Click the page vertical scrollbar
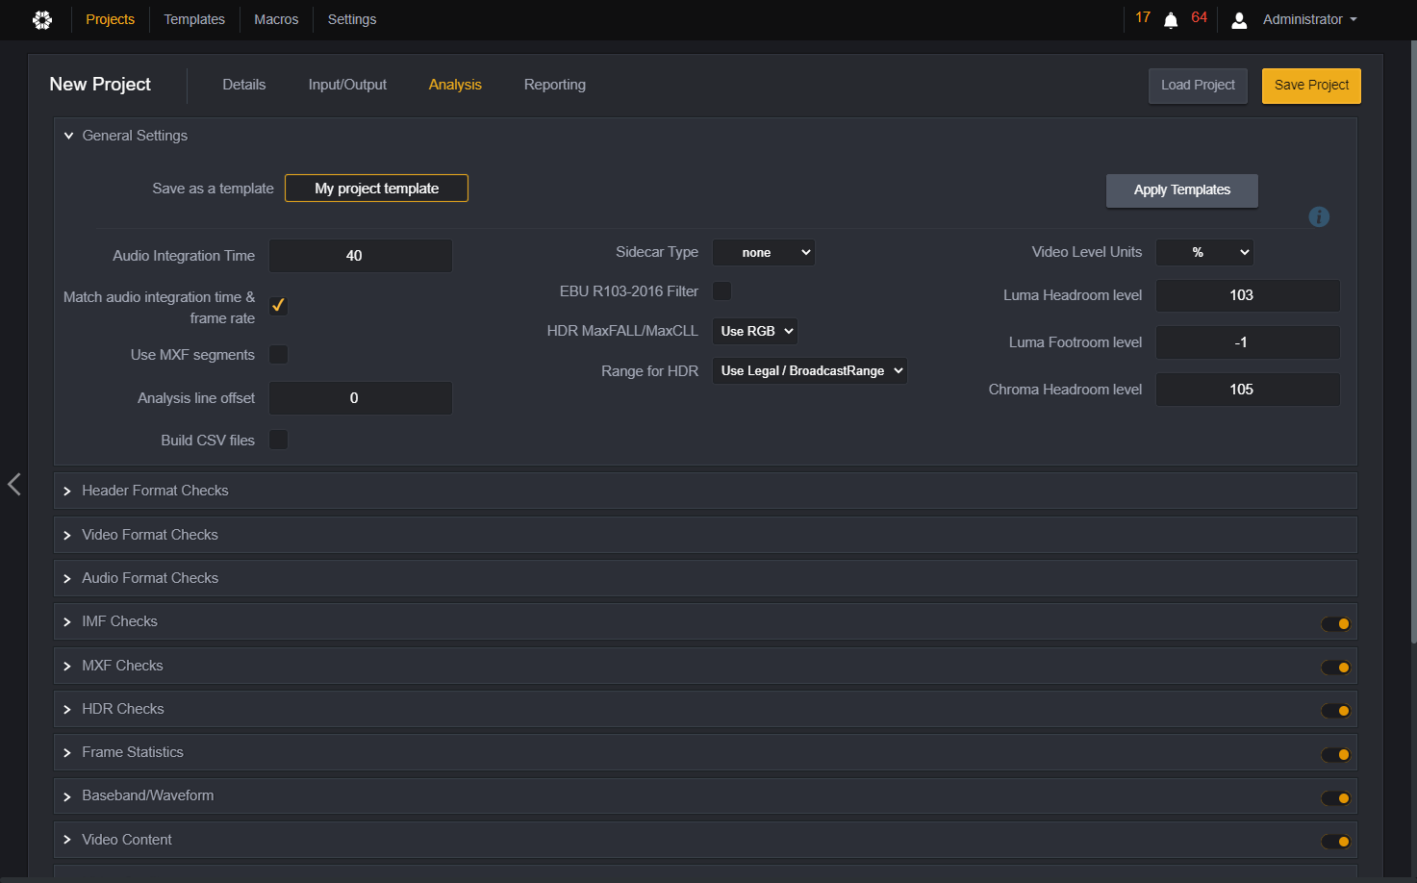Image resolution: width=1417 pixels, height=883 pixels. (1413, 341)
